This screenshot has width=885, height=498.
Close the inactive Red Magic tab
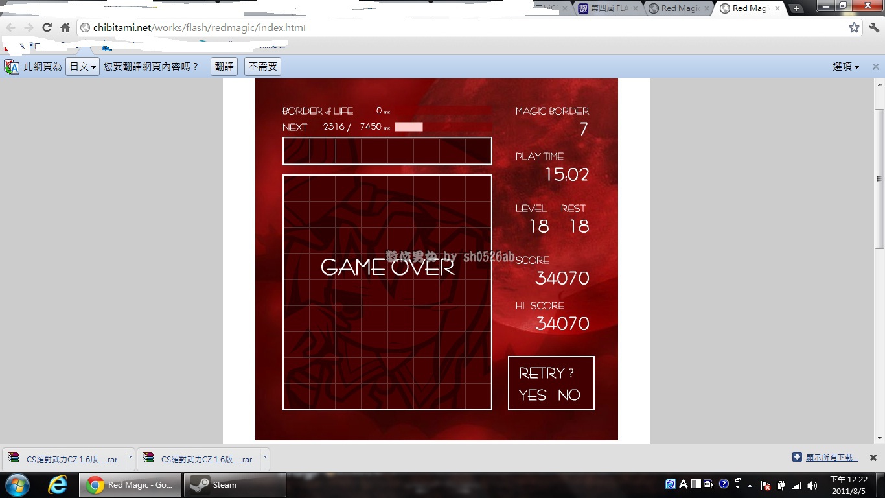(706, 8)
